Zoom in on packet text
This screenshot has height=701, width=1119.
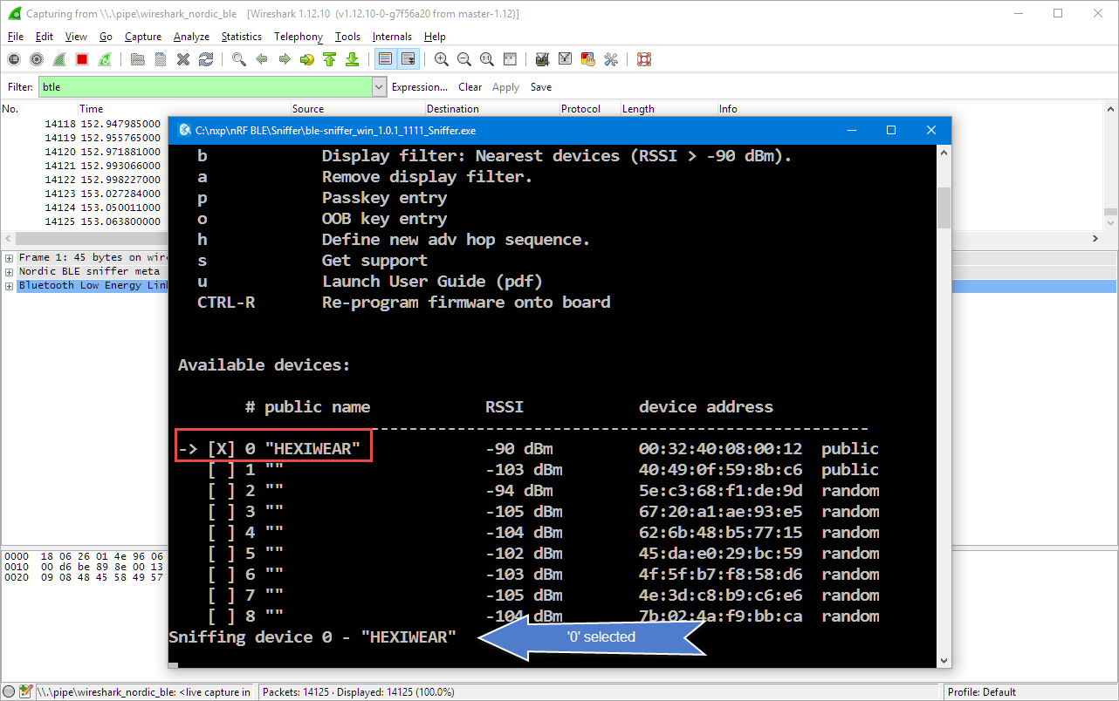(442, 59)
